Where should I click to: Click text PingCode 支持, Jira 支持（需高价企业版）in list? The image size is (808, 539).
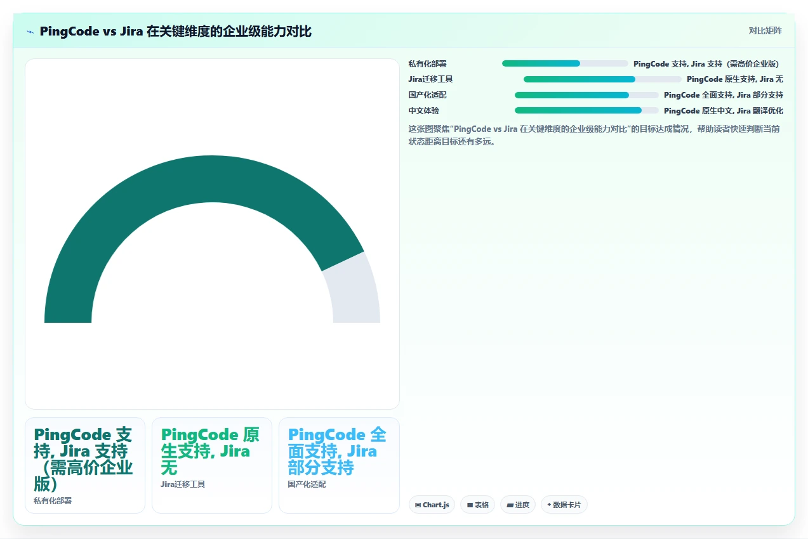pos(708,63)
